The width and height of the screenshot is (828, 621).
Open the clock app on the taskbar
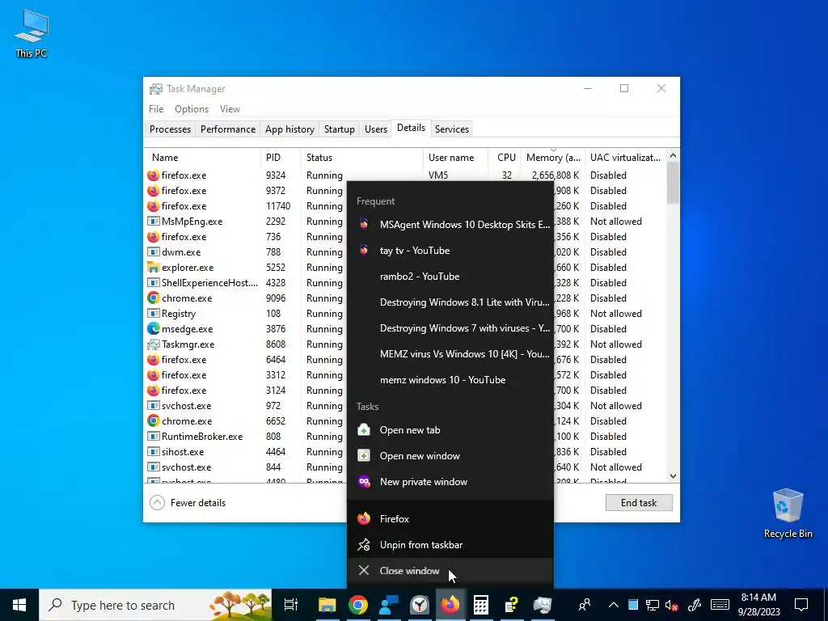420,605
